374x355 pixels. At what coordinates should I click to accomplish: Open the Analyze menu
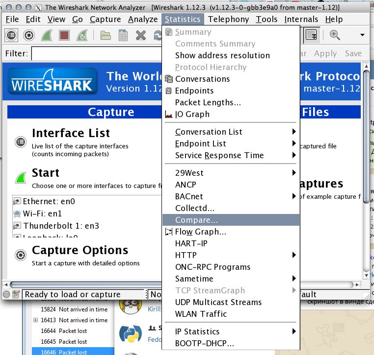(143, 19)
